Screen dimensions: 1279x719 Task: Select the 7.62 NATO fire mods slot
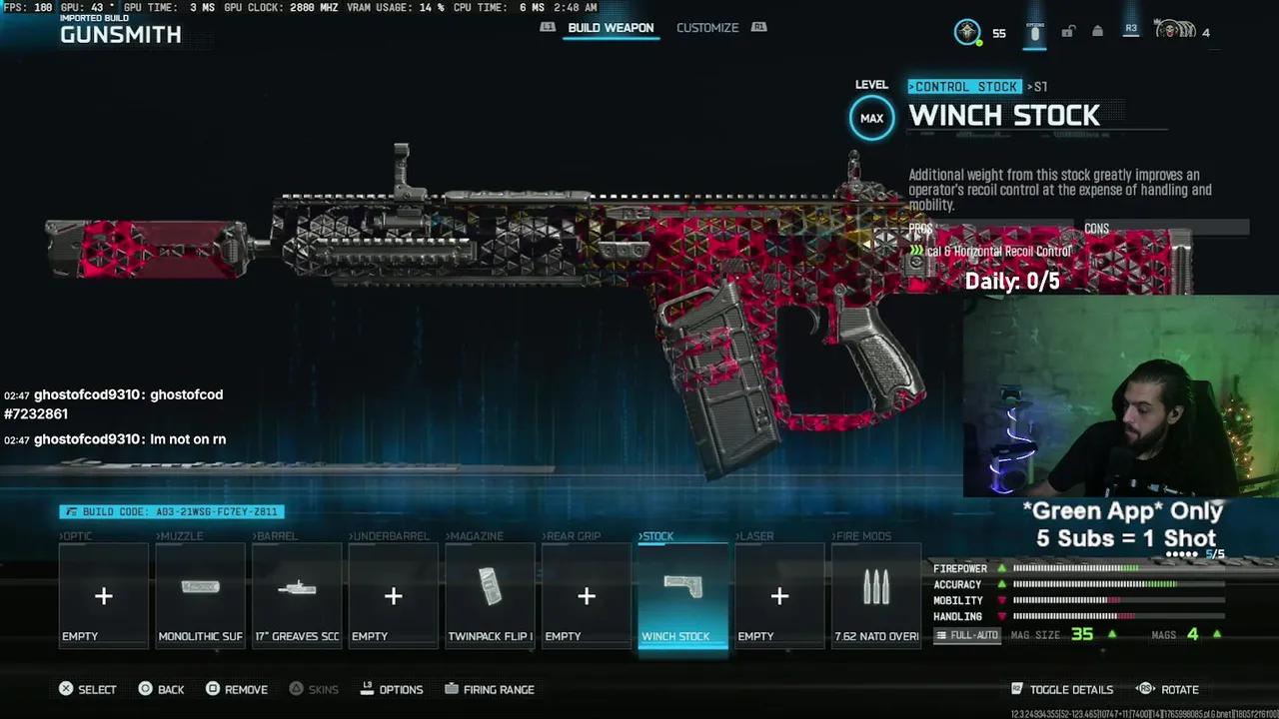tap(876, 596)
